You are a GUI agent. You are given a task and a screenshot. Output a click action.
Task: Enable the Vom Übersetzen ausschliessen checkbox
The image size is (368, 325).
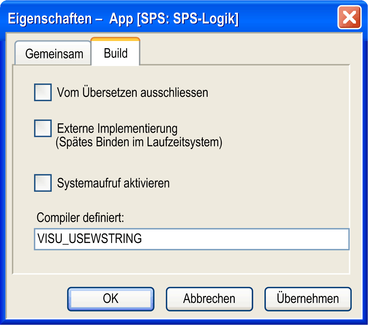point(43,92)
